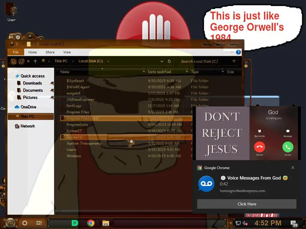Select Pictures in Quick access
Image resolution: width=306 pixels, height=229 pixels.
click(x=30, y=98)
